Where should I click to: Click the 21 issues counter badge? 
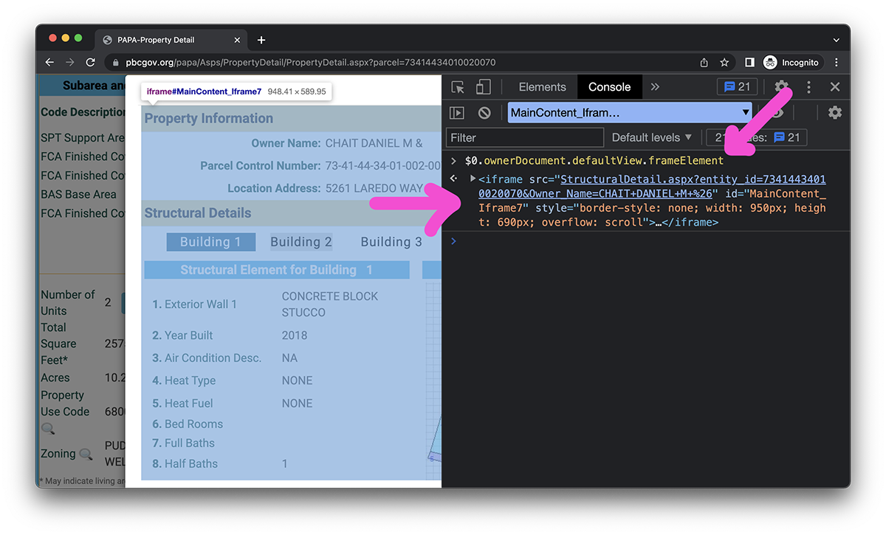(738, 87)
